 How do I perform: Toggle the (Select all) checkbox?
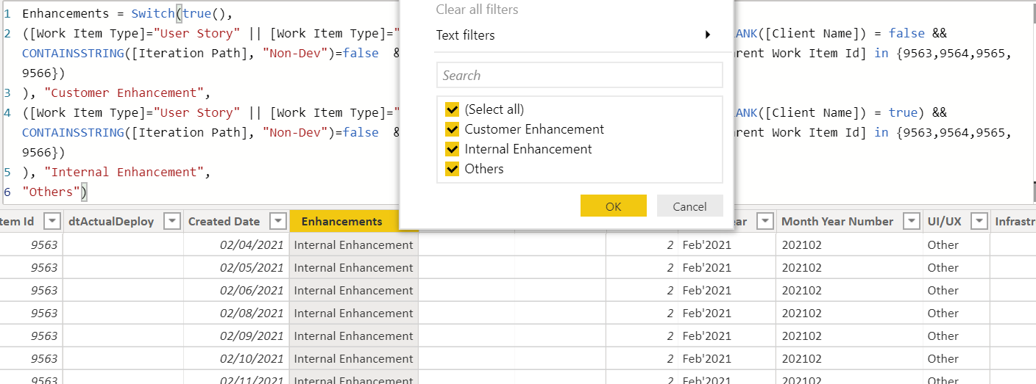tap(453, 109)
